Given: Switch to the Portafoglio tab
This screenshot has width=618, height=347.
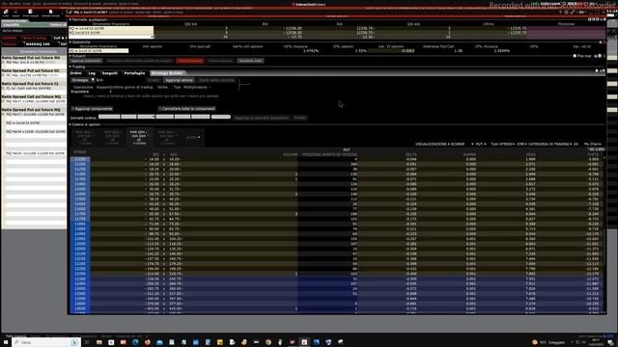Looking at the screenshot, I should (x=134, y=73).
